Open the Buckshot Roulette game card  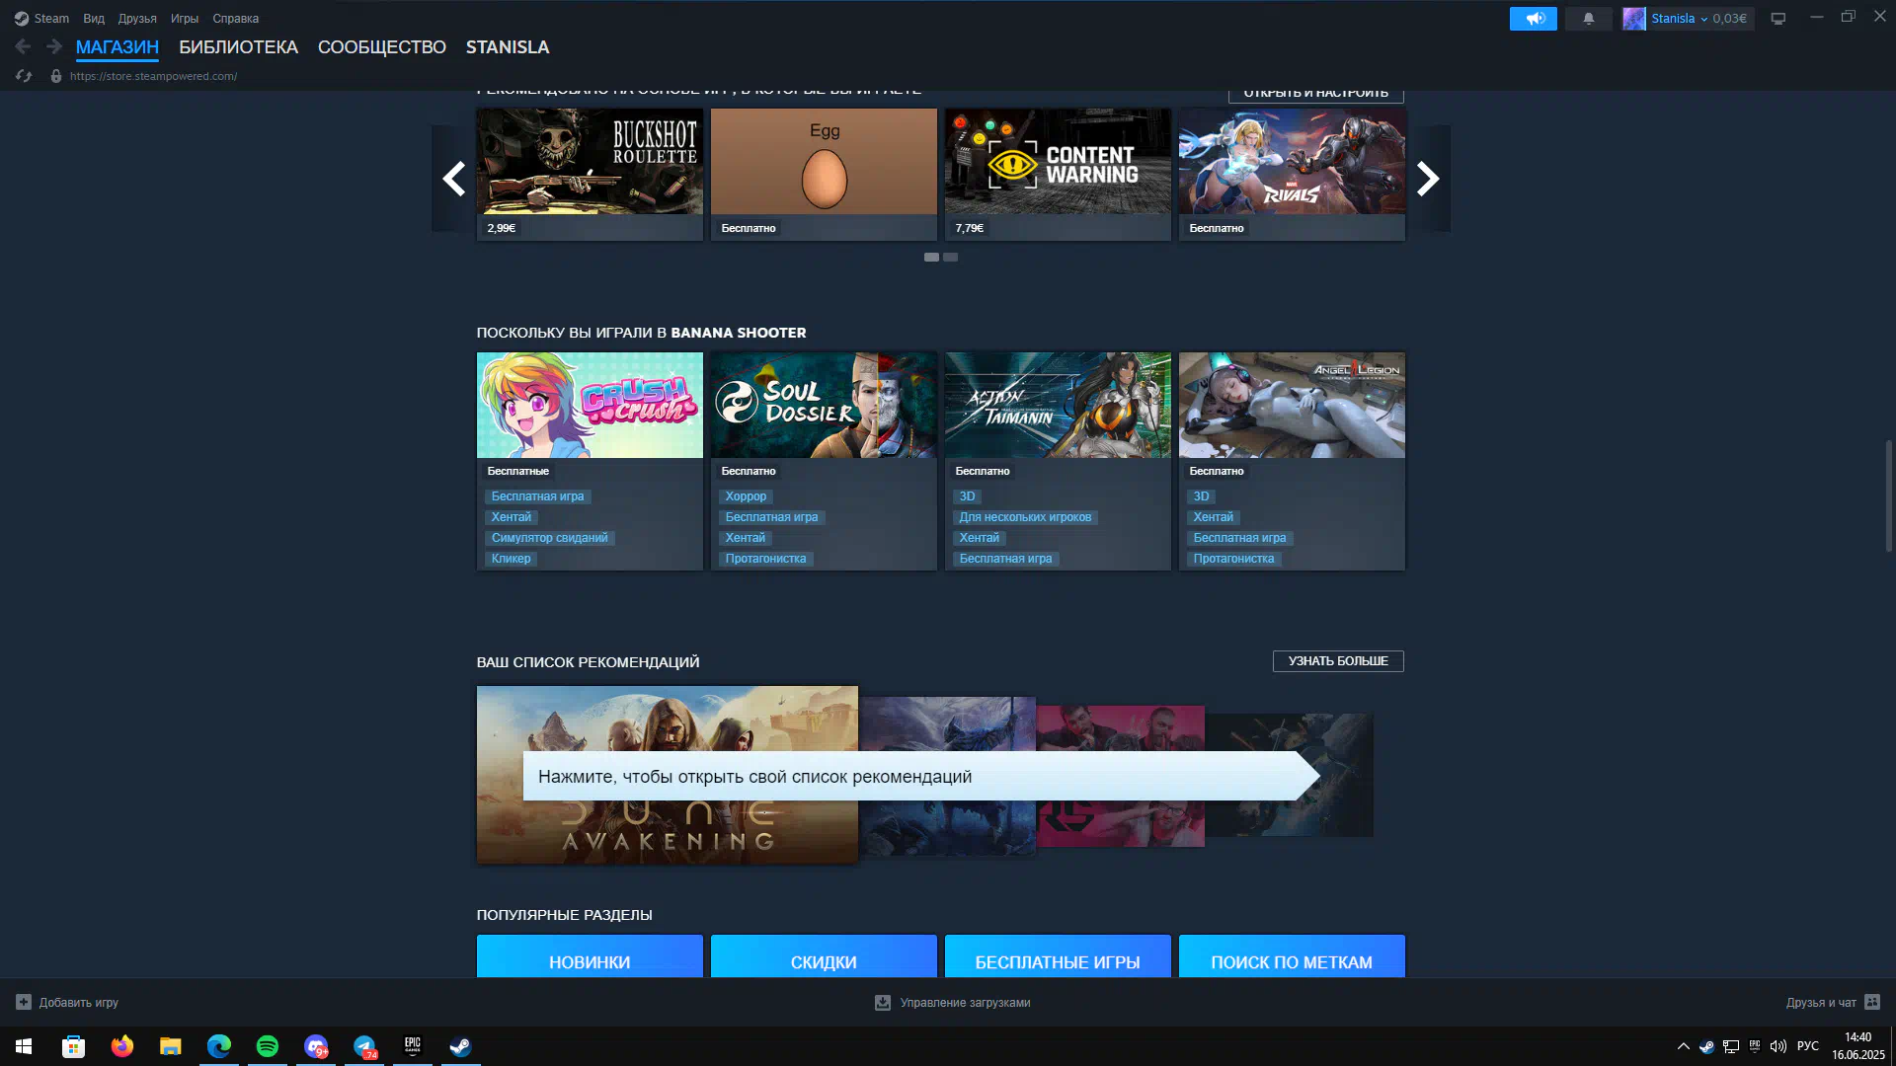590,175
